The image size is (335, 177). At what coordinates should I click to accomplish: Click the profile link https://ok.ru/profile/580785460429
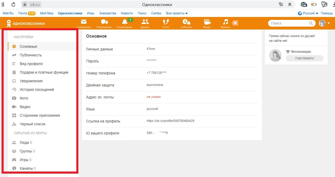(170, 121)
